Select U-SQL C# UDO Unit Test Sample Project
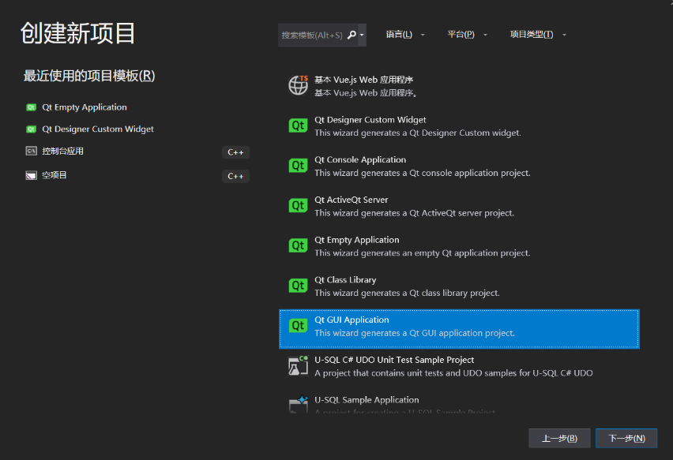This screenshot has height=460, width=673. [394, 360]
